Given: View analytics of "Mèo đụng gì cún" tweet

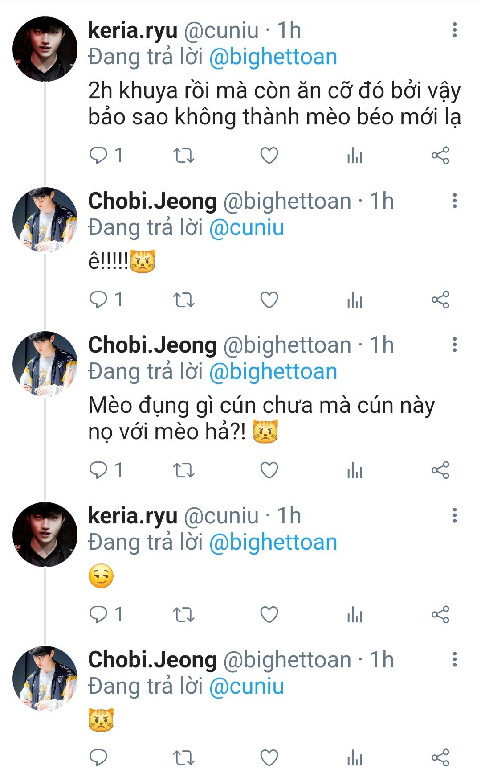Looking at the screenshot, I should 355,470.
